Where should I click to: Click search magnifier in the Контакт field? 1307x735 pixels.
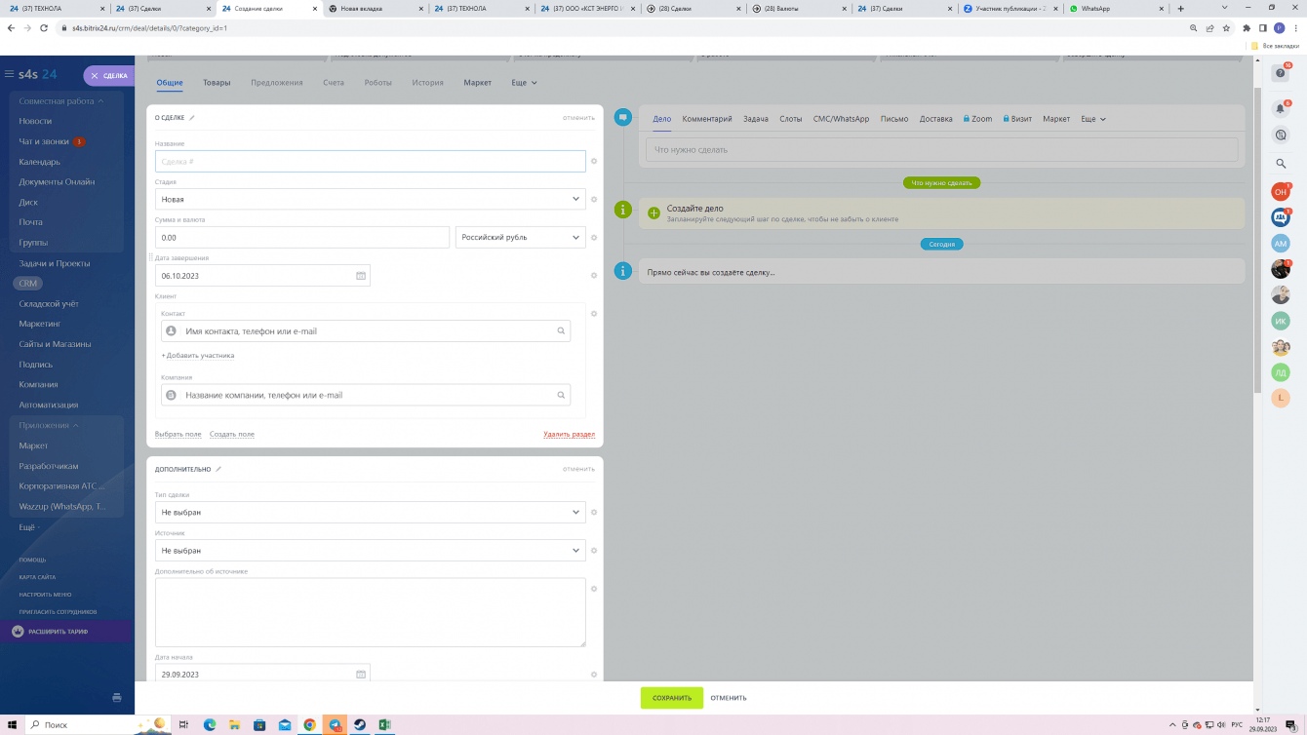coord(561,331)
